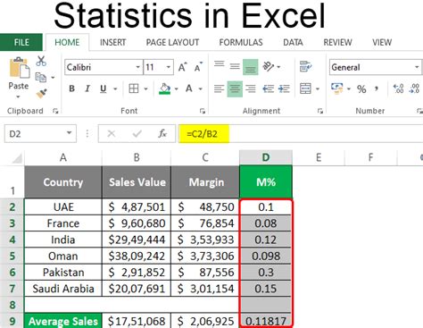The image size is (423, 328).
Task: Switch to the HOME tab
Action: tap(67, 42)
